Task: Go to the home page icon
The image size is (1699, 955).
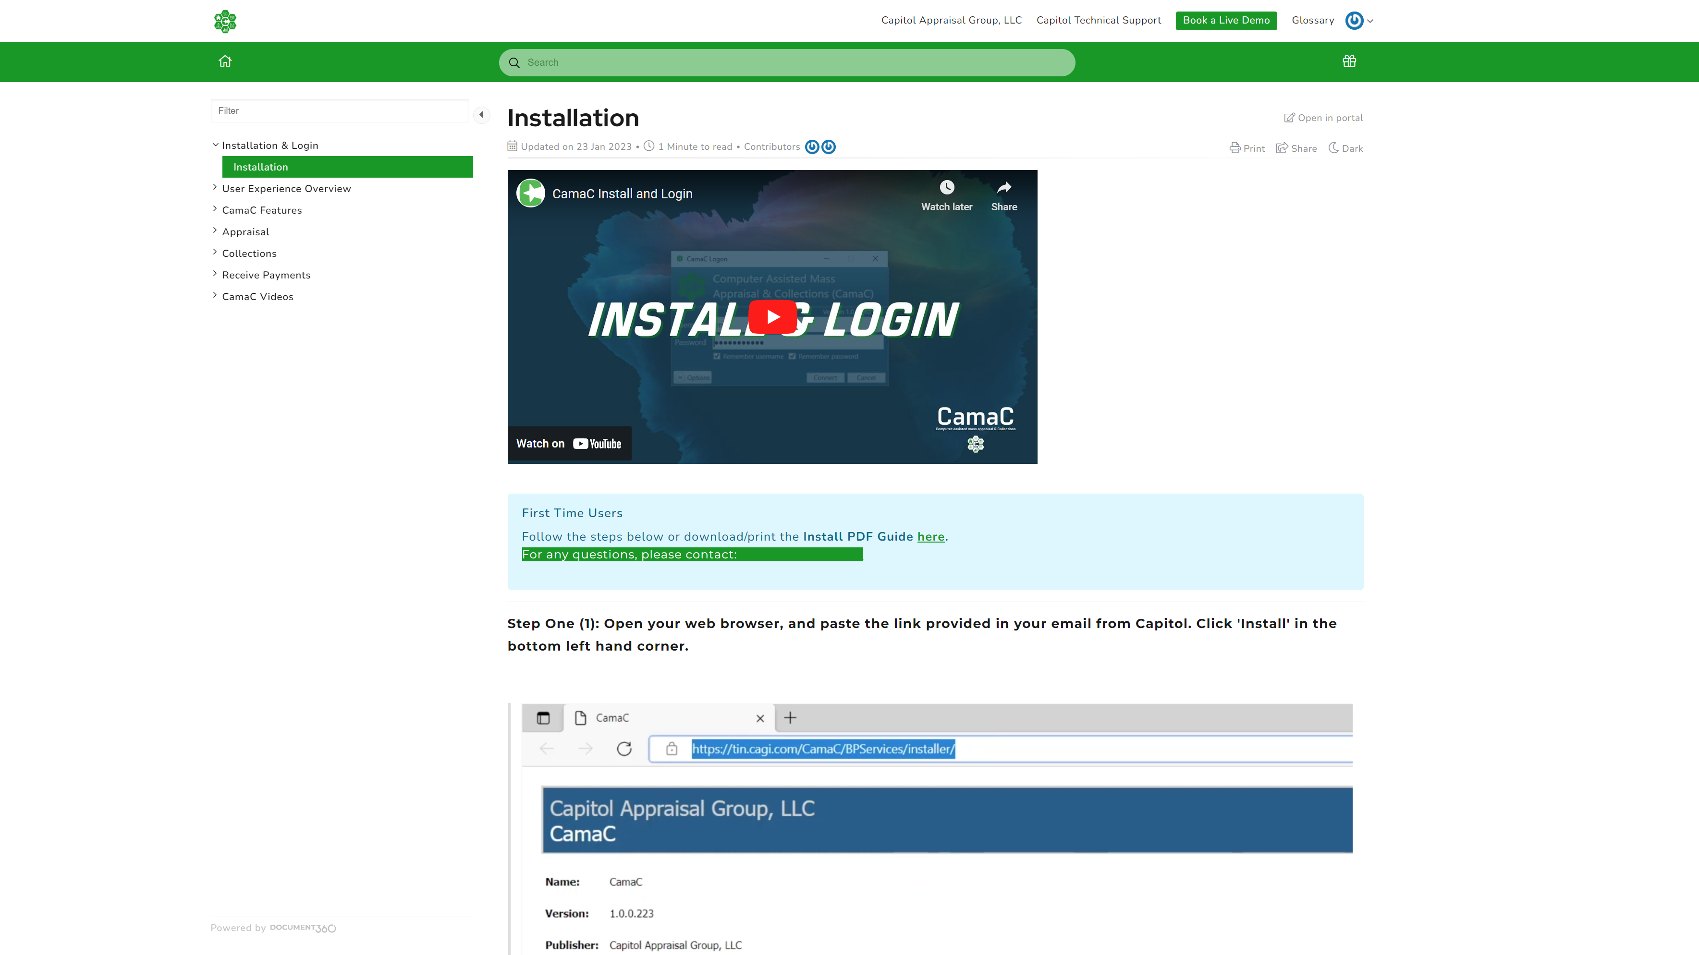Action: 225,61
